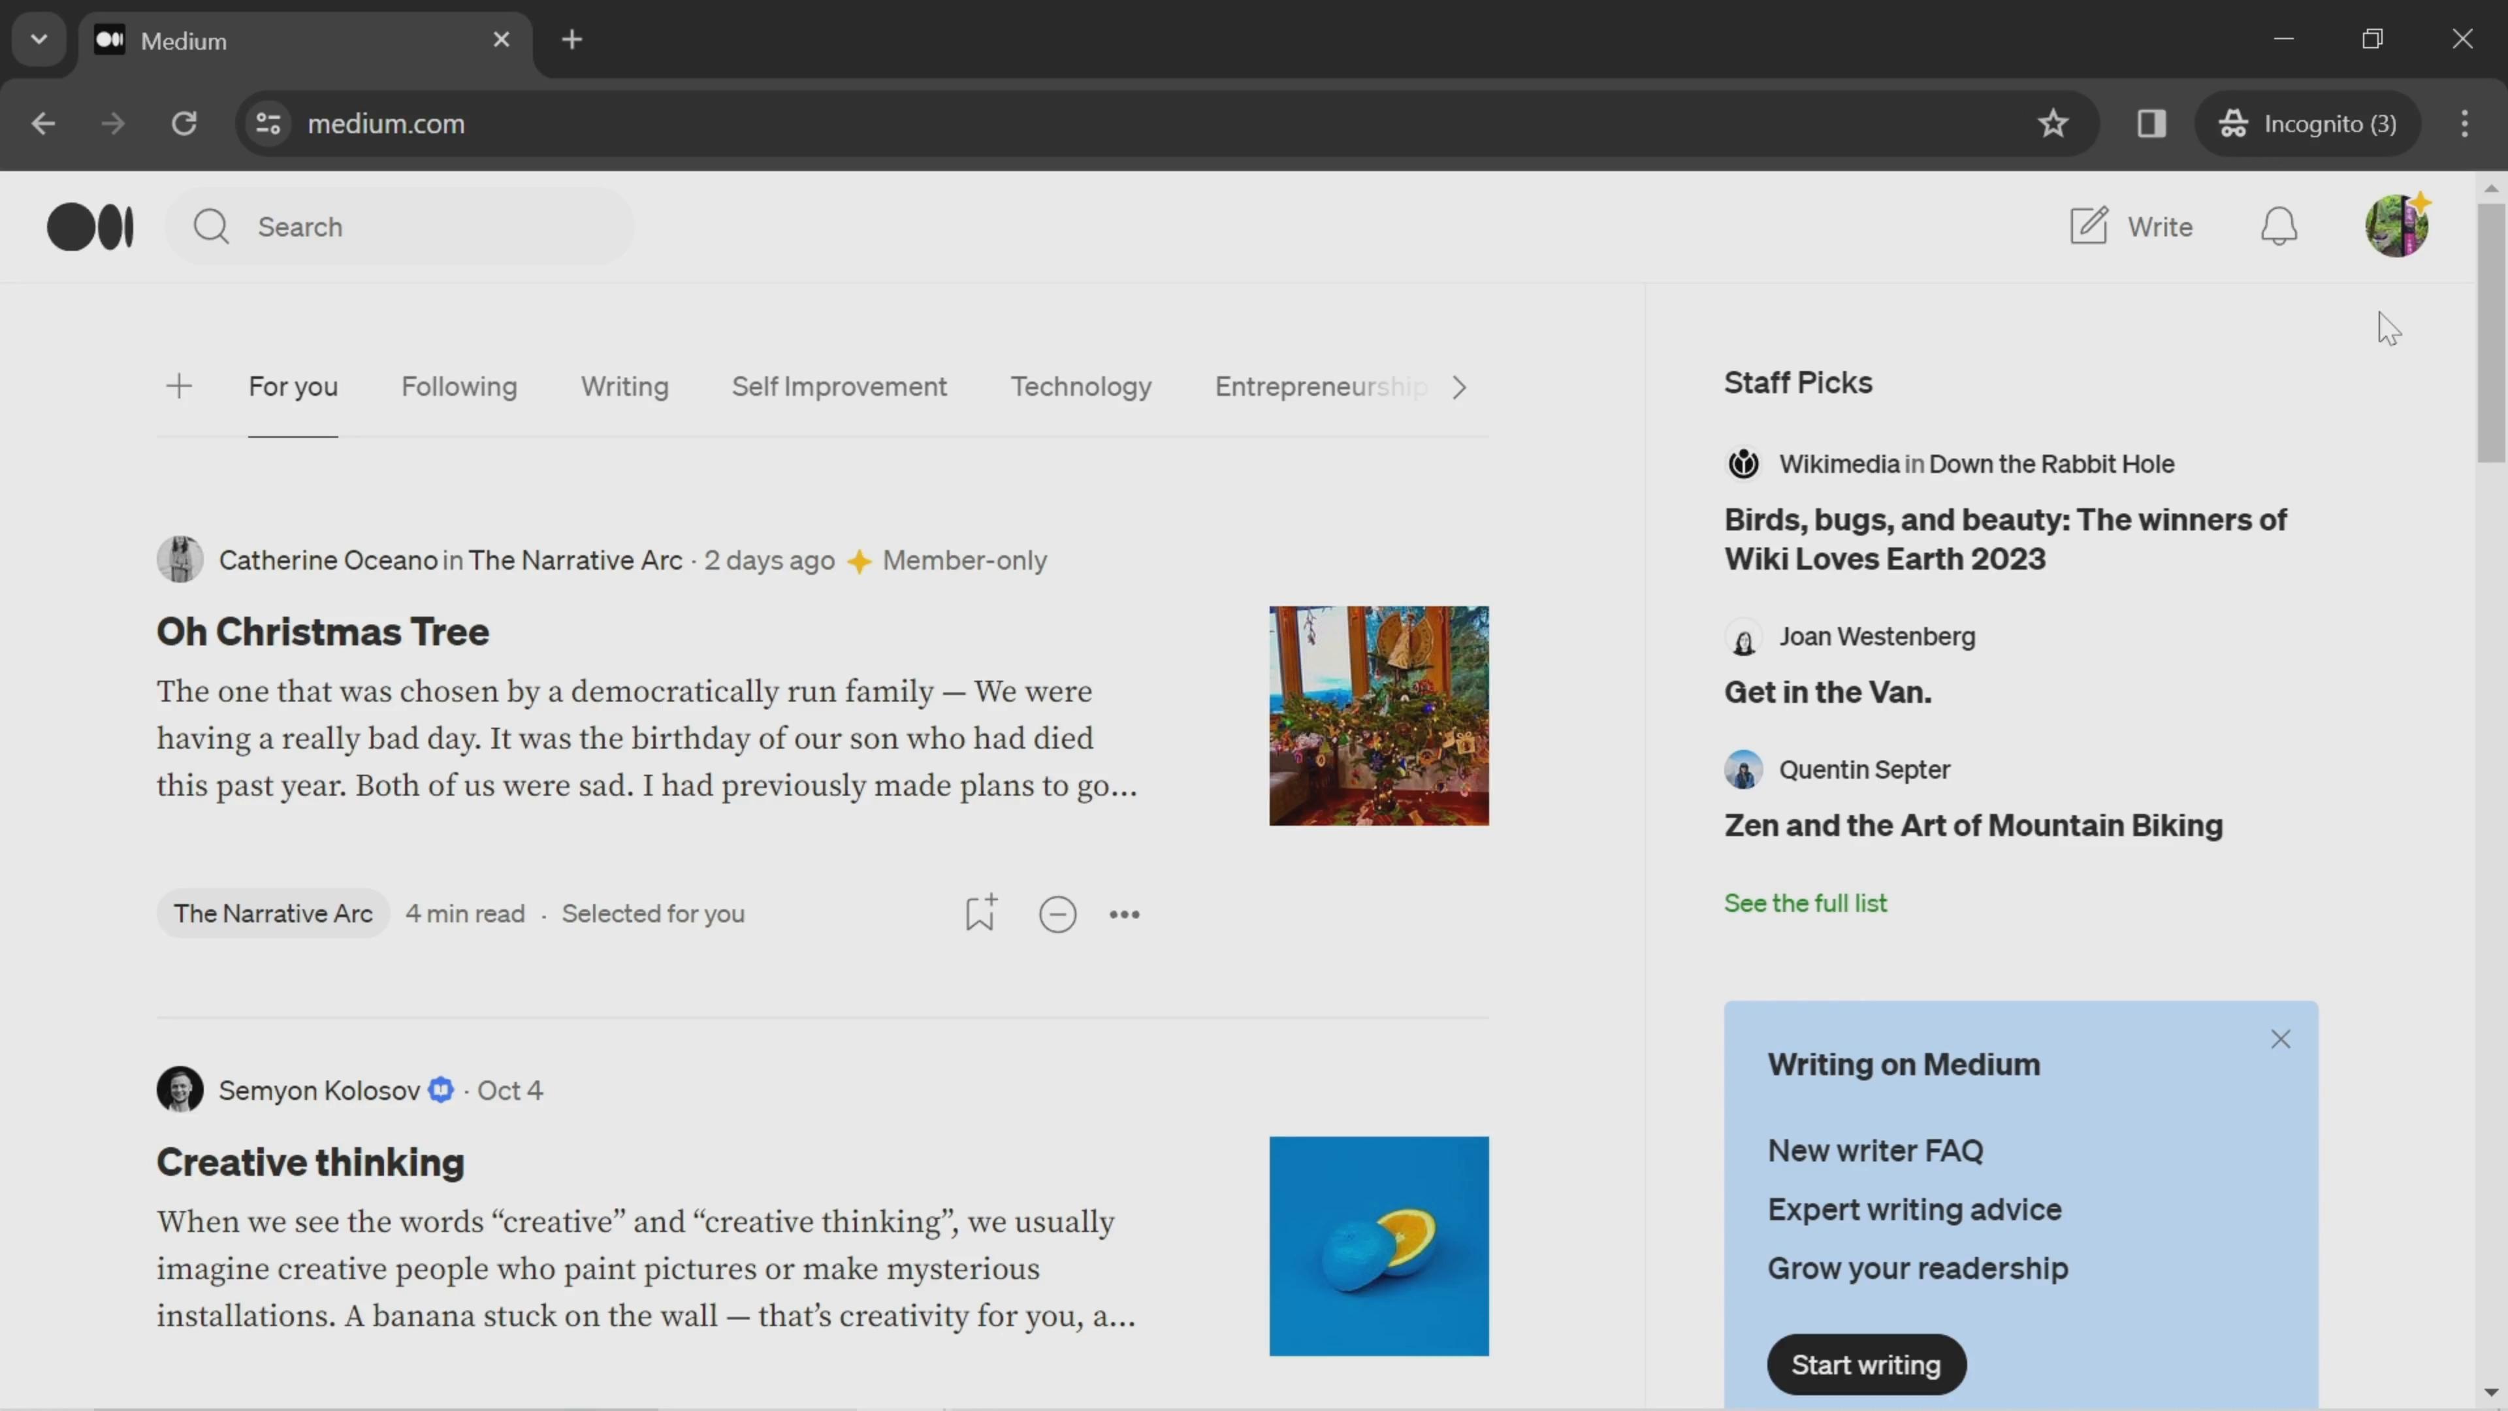Select Joan Westenberg staff pick

[1829, 691]
